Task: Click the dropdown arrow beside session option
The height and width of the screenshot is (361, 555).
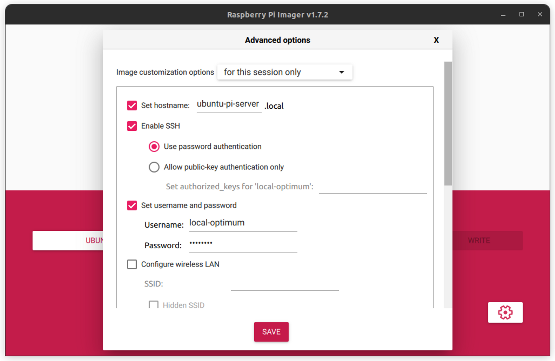Action: click(341, 72)
